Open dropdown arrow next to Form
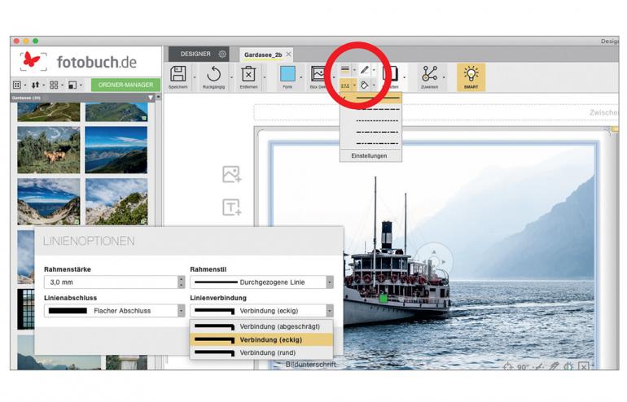 (301, 76)
